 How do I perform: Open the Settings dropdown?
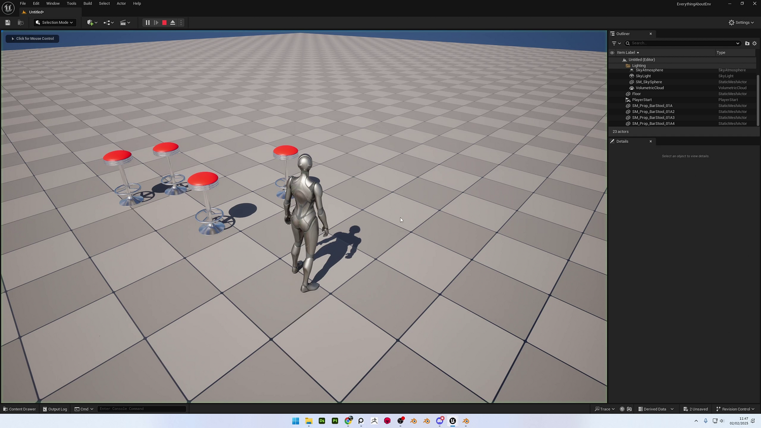[x=741, y=22]
